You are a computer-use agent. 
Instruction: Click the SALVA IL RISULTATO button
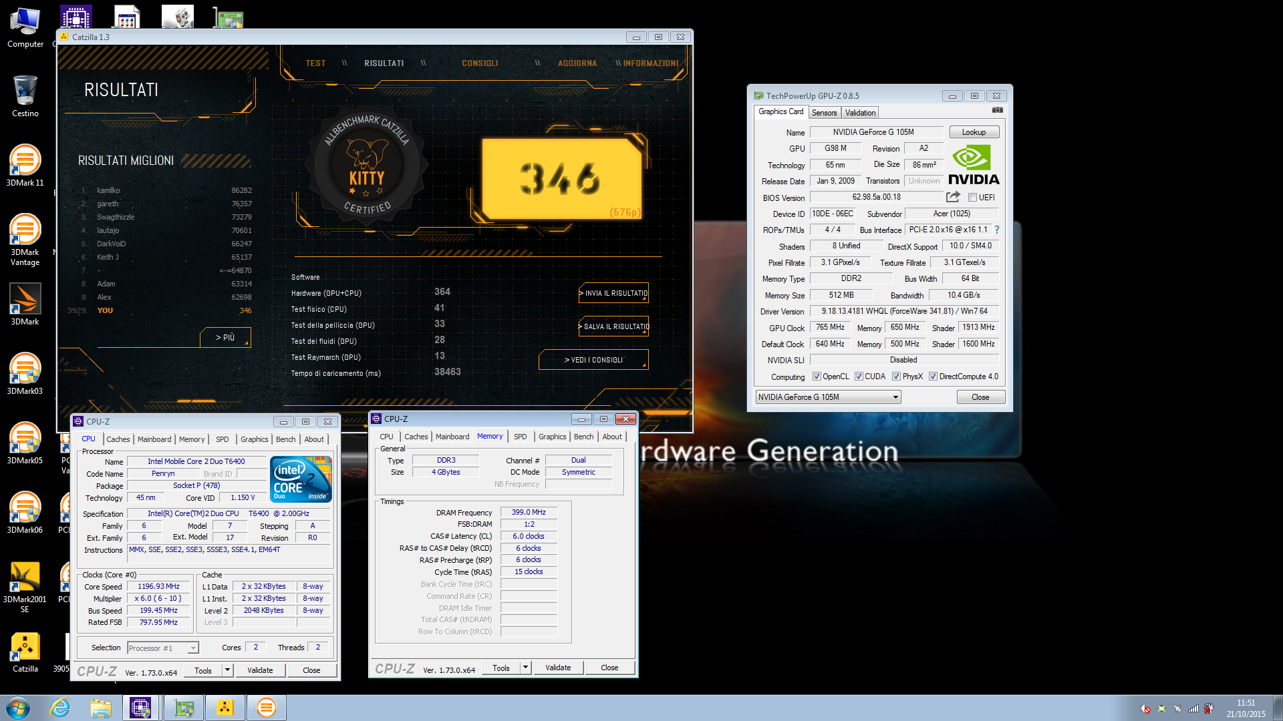coord(613,326)
